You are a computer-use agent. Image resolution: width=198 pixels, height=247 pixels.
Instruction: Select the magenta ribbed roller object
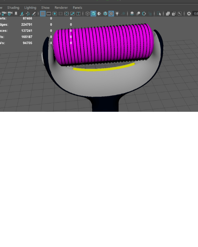(103, 44)
